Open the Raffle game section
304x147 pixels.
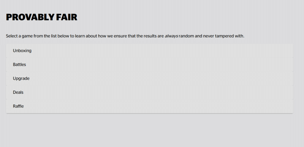point(150,106)
